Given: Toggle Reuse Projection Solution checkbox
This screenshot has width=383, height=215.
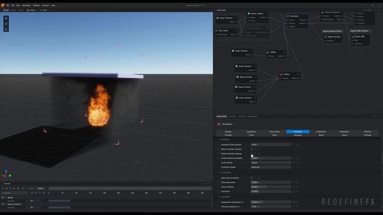Looking at the screenshot, I should click(251, 149).
